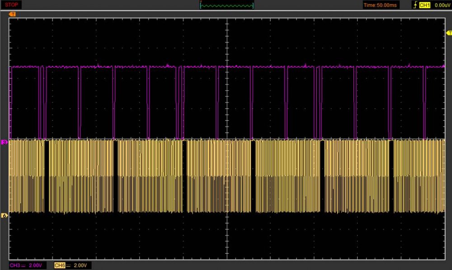
Task: Select the yellow trigger level marker on right edge
Action: [x=449, y=33]
